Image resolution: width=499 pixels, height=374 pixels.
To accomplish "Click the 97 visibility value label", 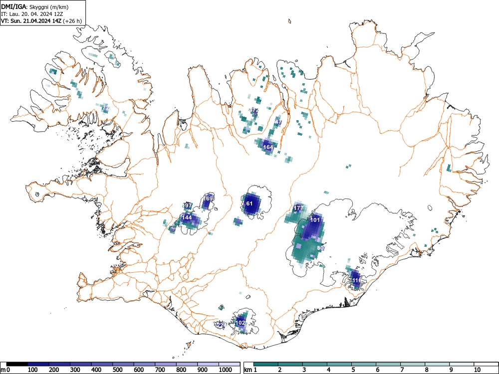I will tap(188, 205).
